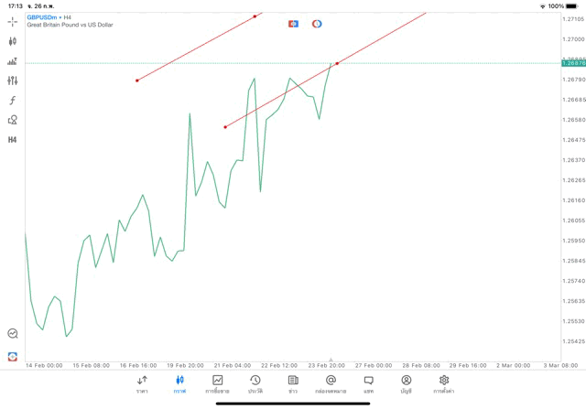Tap the circular red-blue clock icon above chart
This screenshot has width=586, height=409.
tap(317, 24)
